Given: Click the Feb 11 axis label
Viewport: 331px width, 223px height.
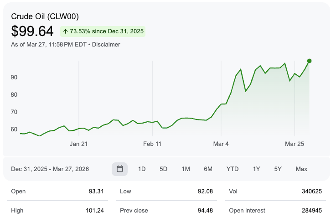Looking at the screenshot, I should 152,144.
